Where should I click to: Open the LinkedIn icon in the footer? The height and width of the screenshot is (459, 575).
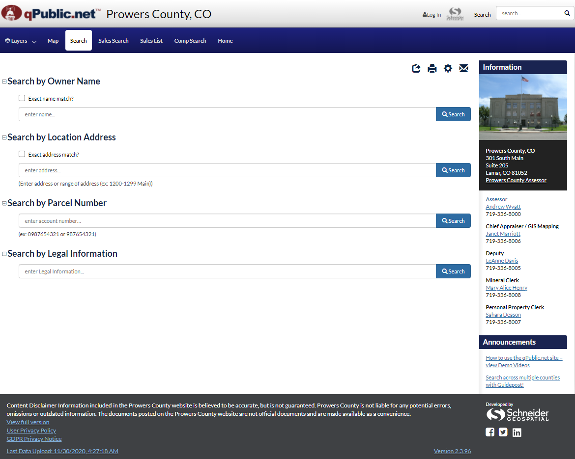(x=517, y=432)
